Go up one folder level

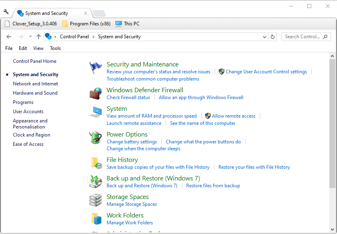[x=39, y=37]
